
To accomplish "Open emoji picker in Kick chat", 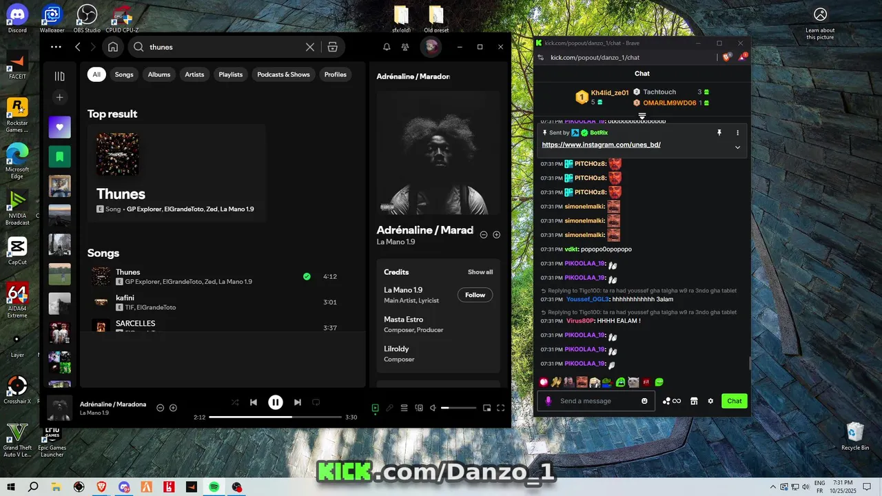I will point(645,401).
